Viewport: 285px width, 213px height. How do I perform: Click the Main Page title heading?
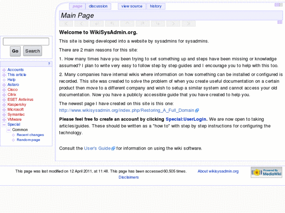coord(77,15)
